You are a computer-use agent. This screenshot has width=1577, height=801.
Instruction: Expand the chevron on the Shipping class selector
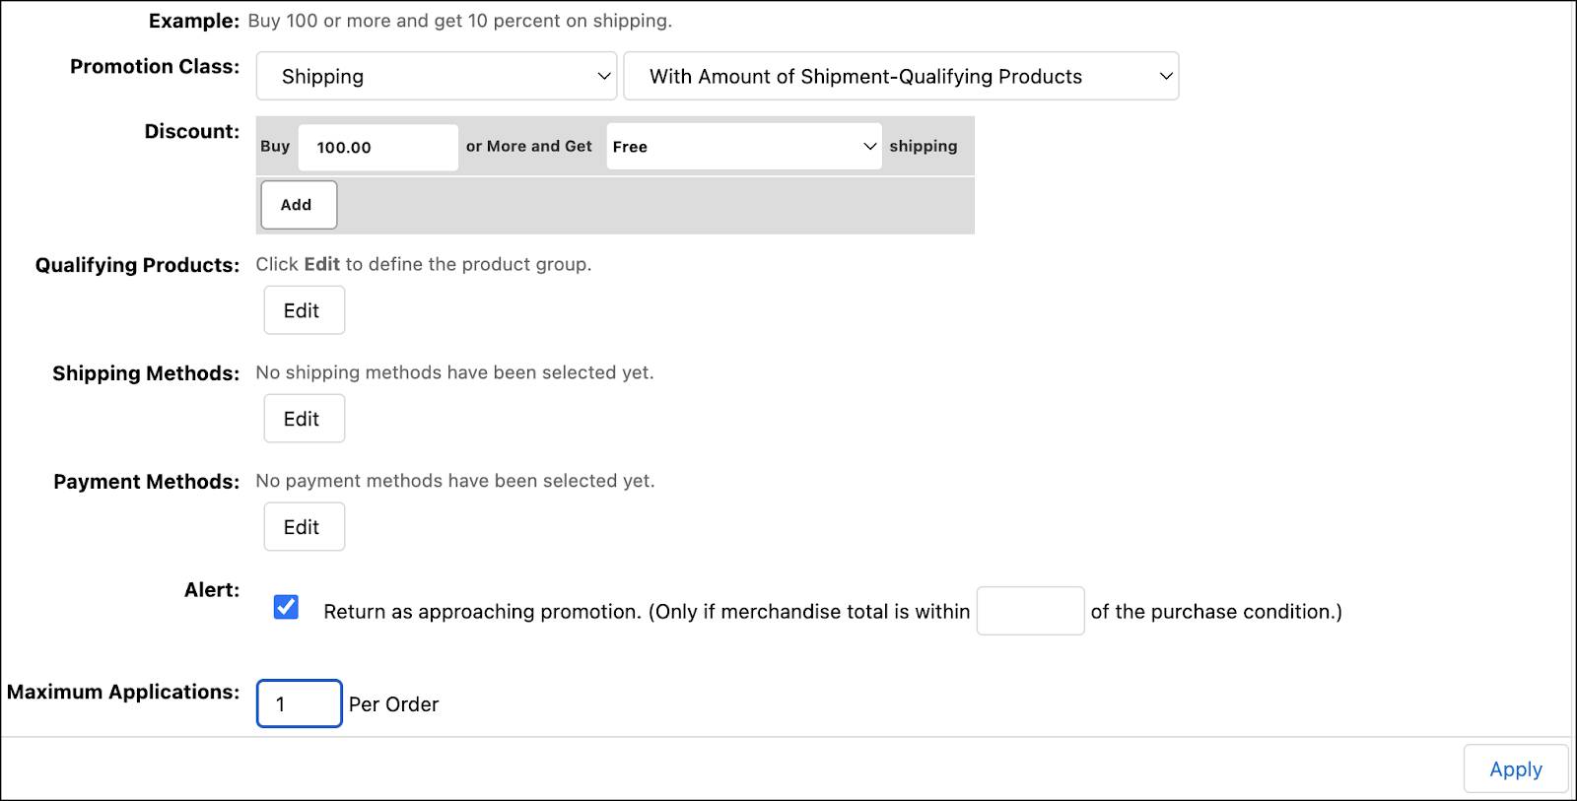click(604, 76)
